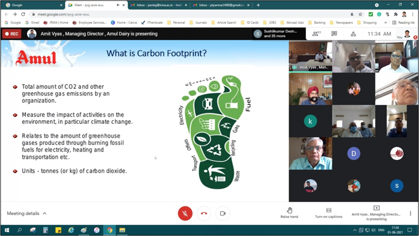Open Meet more options three-dot menu
Image resolution: width=419 pixels, height=236 pixels.
[x=410, y=213]
